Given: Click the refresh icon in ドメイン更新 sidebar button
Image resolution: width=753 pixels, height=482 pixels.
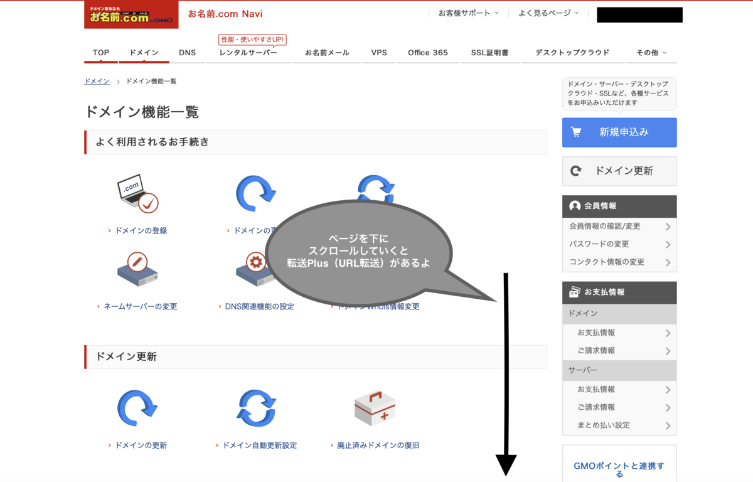Looking at the screenshot, I should (576, 171).
